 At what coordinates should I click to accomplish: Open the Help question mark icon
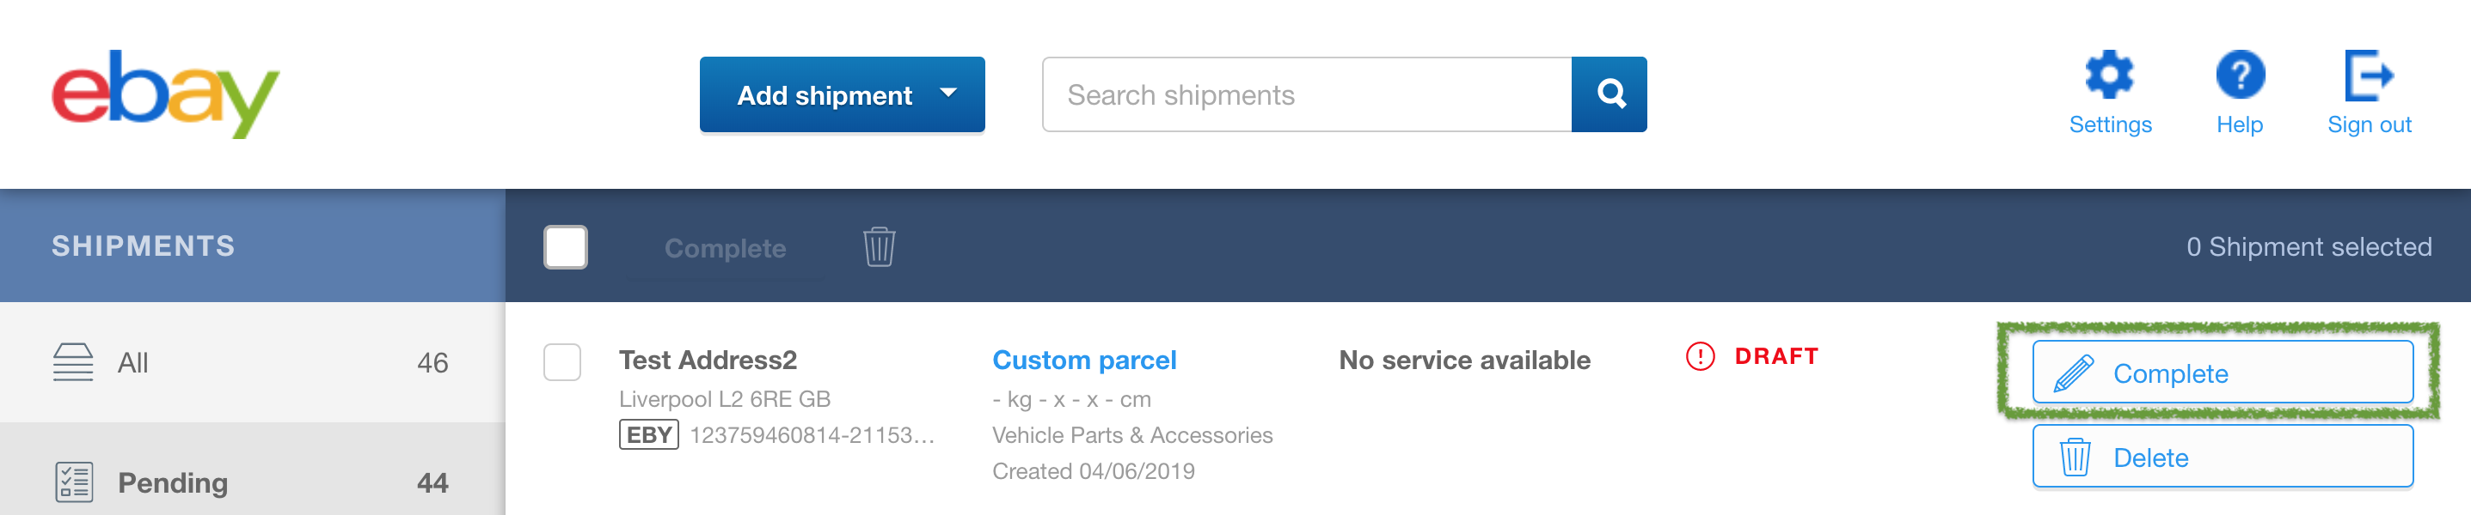click(x=2240, y=74)
